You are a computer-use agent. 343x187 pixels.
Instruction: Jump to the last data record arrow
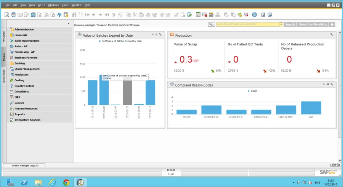[107, 15]
